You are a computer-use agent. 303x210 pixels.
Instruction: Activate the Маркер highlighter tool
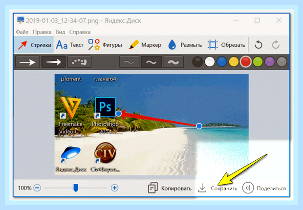[x=144, y=45]
